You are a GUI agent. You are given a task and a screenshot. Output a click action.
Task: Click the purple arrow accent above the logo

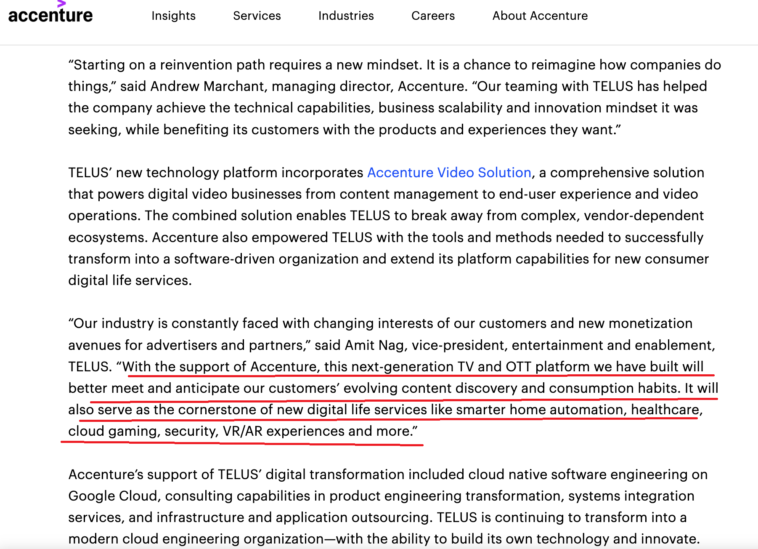61,4
